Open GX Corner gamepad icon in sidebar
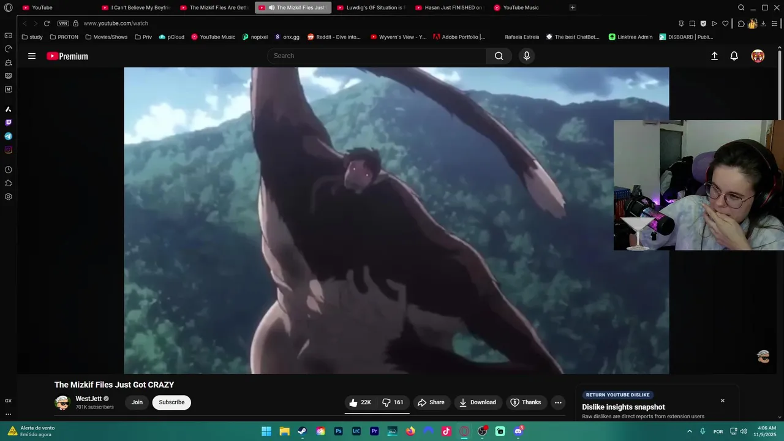Image resolution: width=784 pixels, height=441 pixels. (x=8, y=36)
